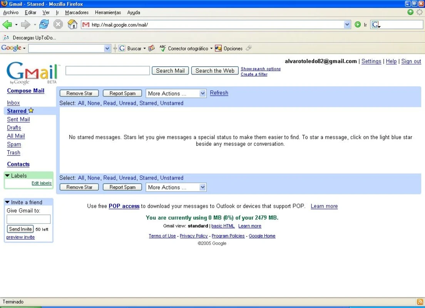Open the Ir menu

pos(57,12)
